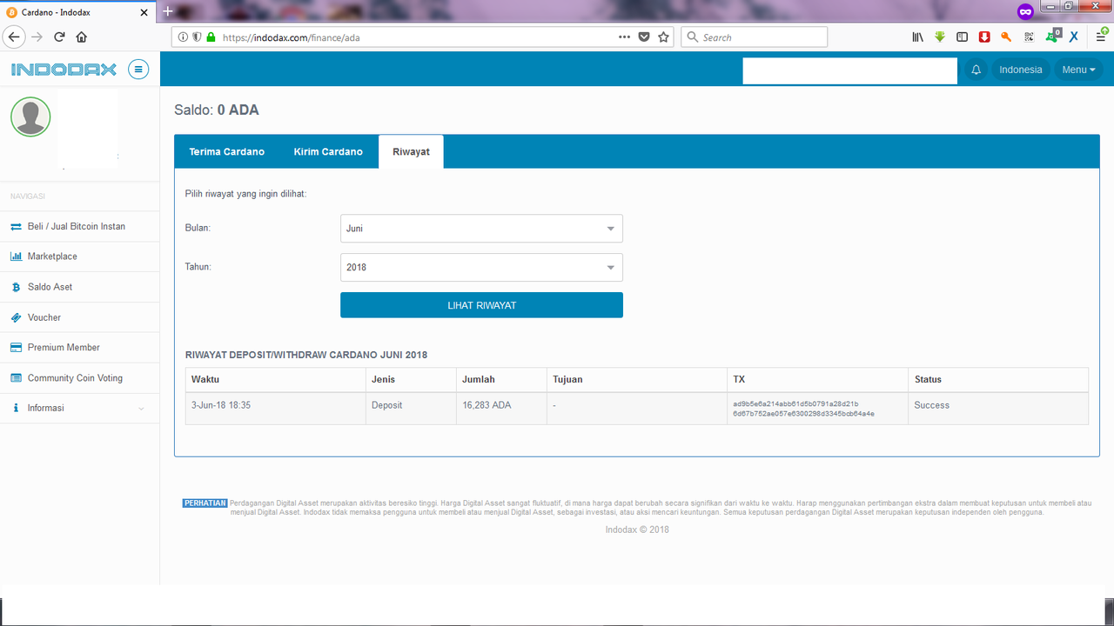Click the Premium Member card icon

(x=16, y=348)
